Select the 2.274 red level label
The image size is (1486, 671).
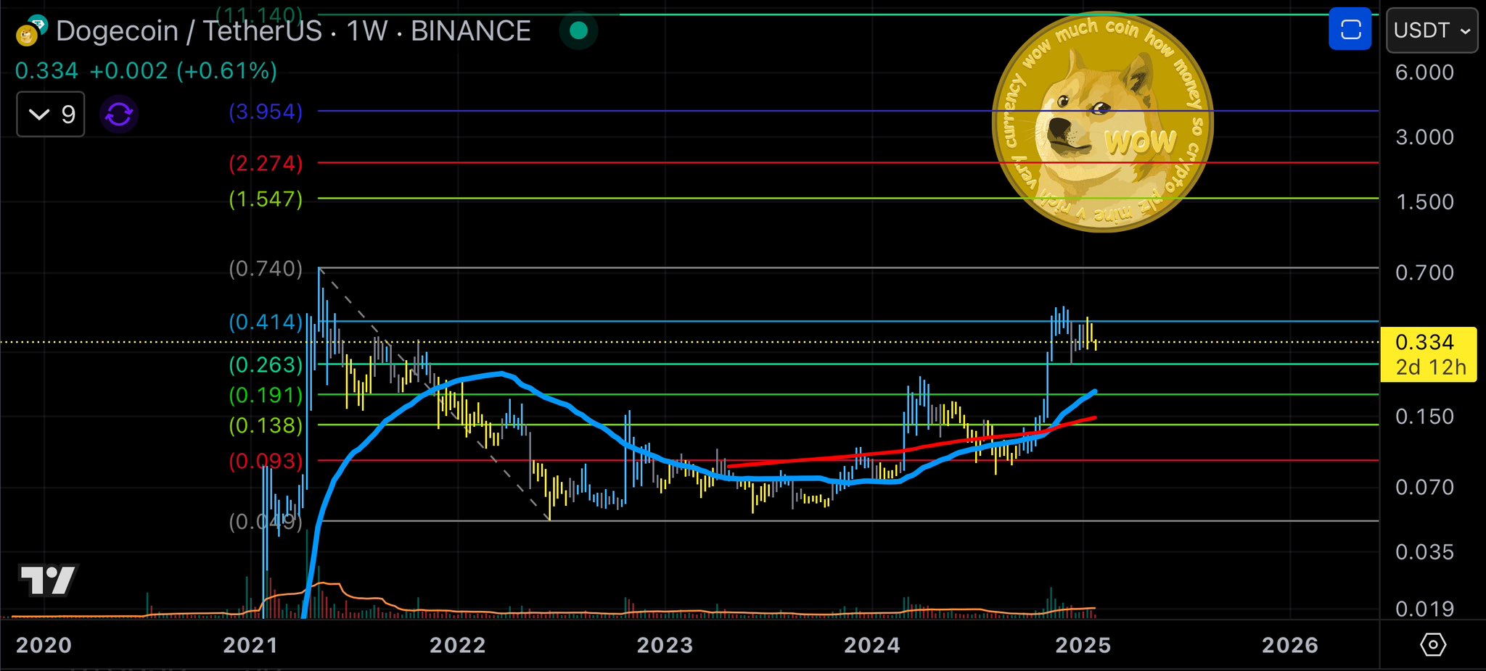point(266,163)
